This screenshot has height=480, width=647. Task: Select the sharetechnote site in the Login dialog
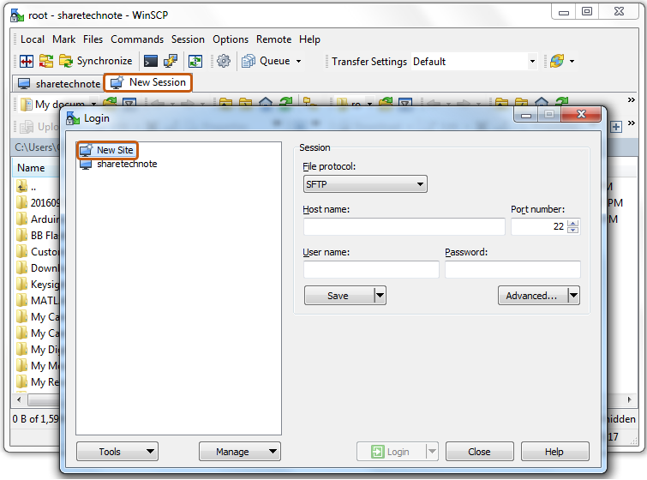(x=119, y=165)
